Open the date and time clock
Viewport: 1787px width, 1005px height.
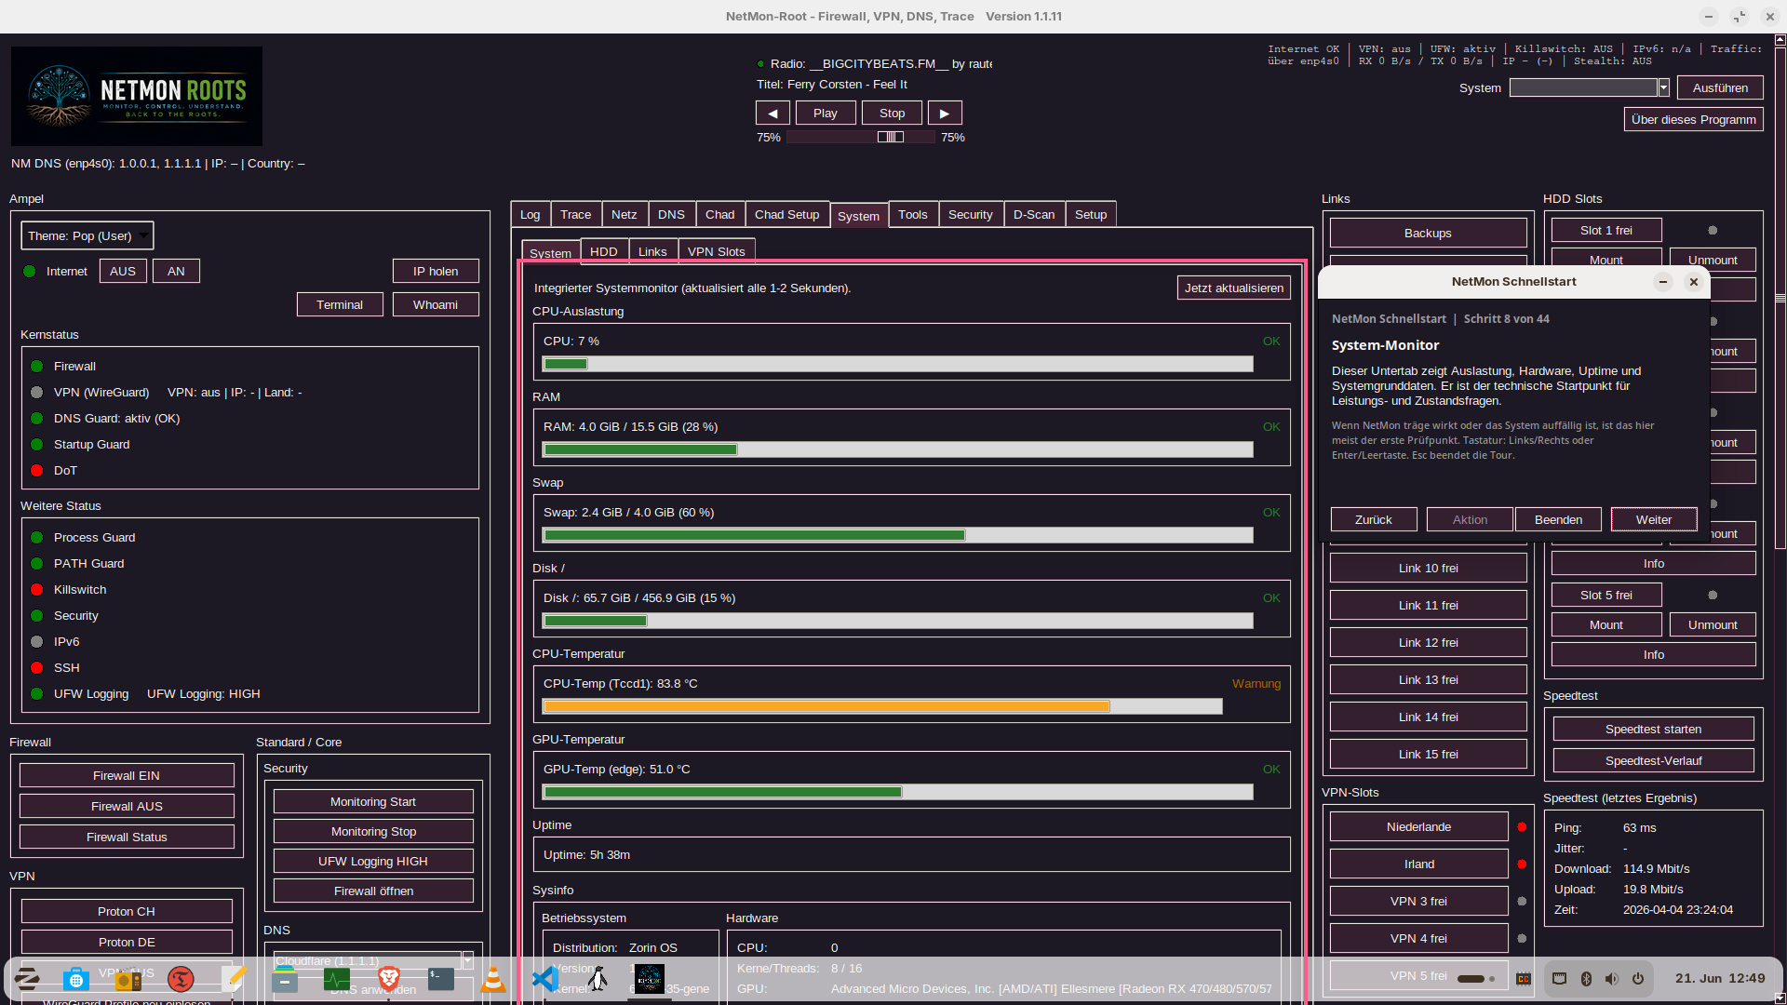click(1720, 978)
